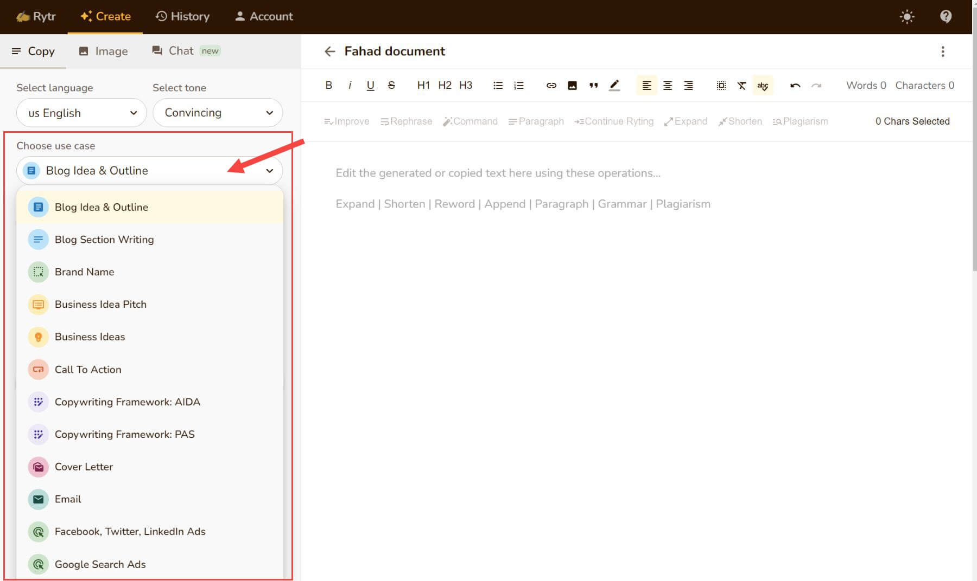
Task: Add a block quote with the quote icon
Action: (593, 85)
